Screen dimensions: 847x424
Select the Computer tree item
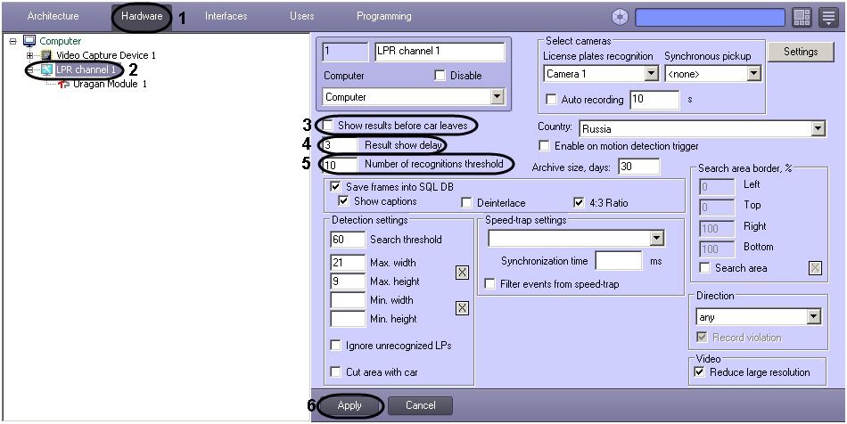coord(60,41)
